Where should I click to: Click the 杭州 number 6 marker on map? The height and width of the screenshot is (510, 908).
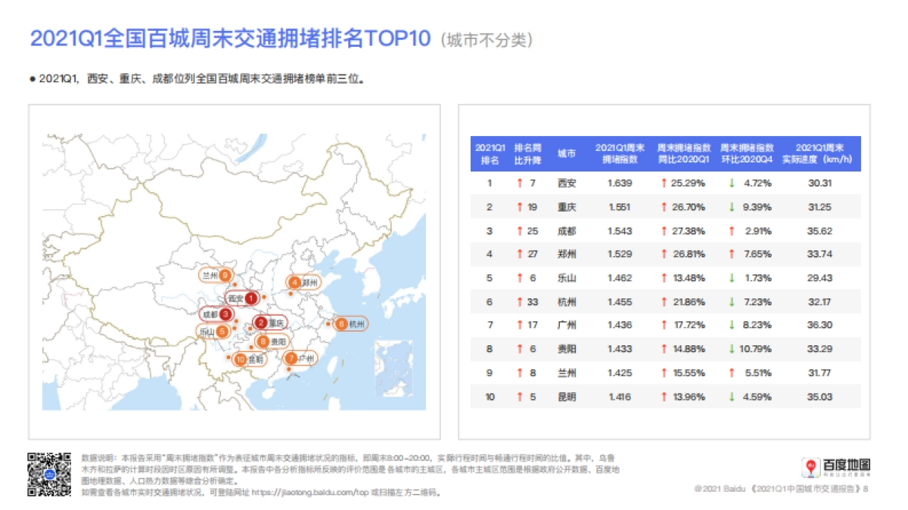[342, 323]
